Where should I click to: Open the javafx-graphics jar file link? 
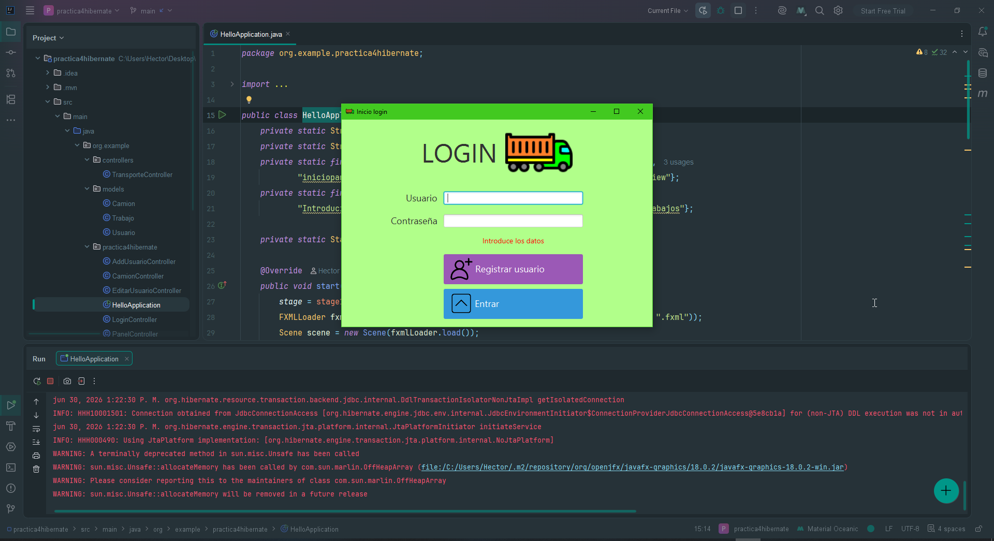[x=632, y=467]
